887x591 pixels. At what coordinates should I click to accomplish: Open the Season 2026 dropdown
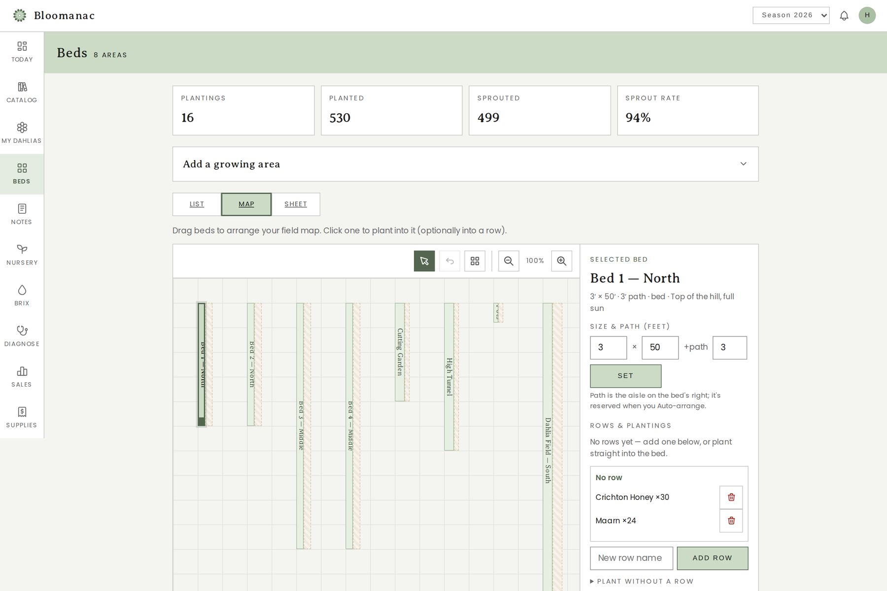pos(791,15)
